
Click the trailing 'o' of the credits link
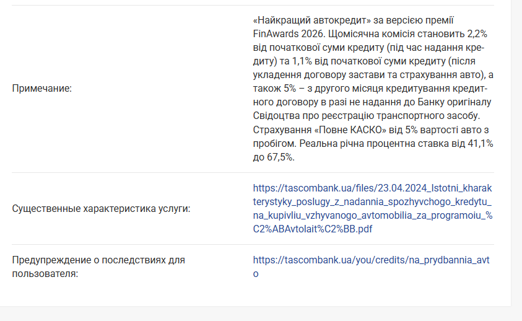(x=256, y=273)
